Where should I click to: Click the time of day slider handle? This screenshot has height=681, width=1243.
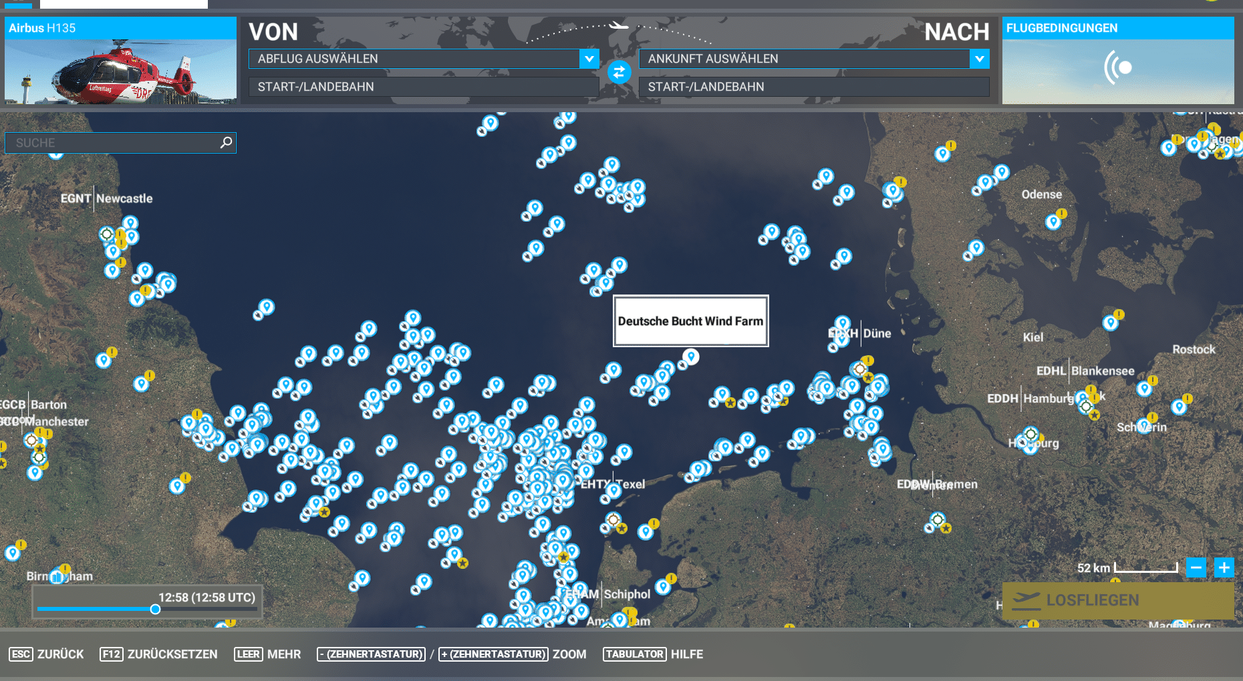155,609
